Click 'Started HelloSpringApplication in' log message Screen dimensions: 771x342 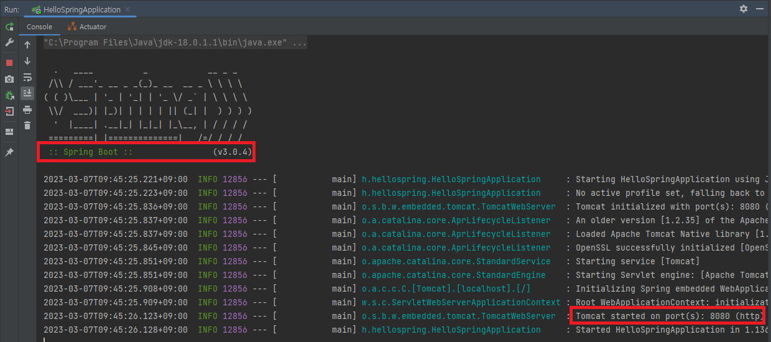672,330
